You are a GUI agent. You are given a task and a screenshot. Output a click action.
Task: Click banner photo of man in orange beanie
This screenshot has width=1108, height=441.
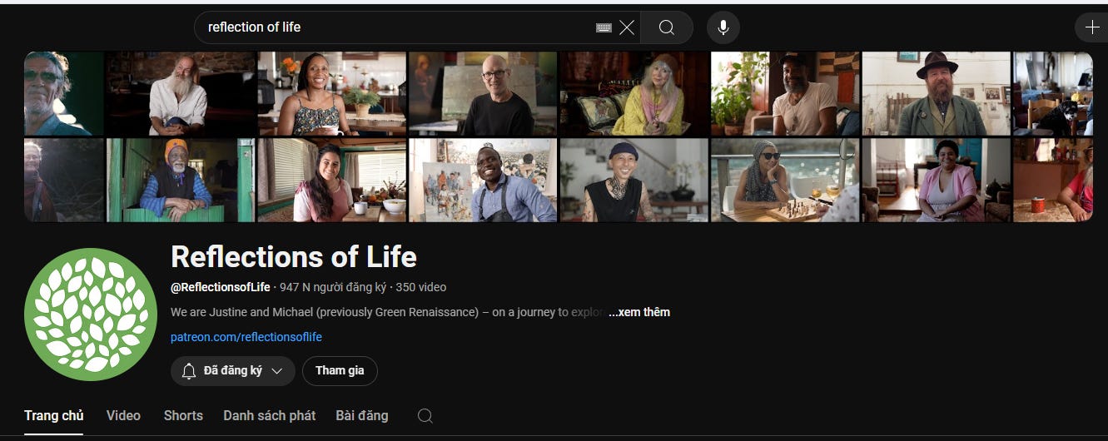point(181,180)
